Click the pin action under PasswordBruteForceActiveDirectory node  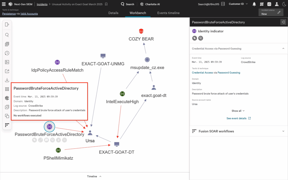coord(34,140)
